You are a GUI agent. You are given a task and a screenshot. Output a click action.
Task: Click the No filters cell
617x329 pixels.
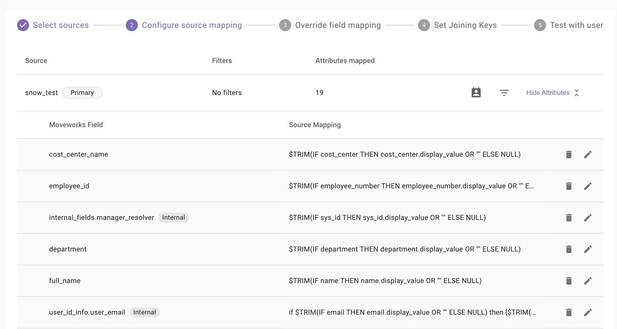[x=227, y=93]
